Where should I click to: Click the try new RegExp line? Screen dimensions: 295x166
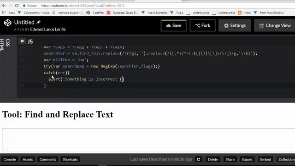[101, 66]
